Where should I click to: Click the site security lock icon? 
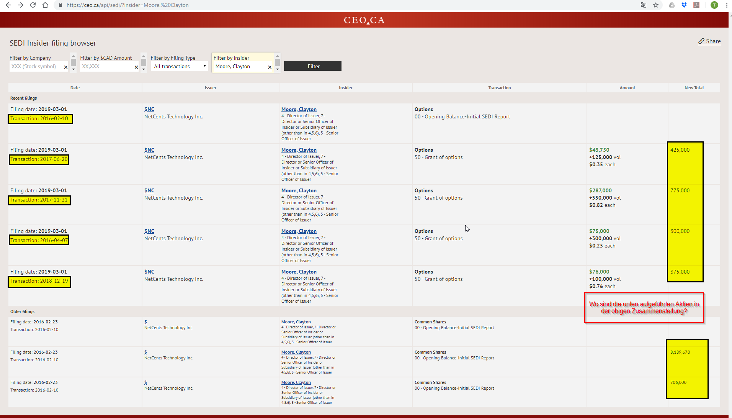[60, 5]
